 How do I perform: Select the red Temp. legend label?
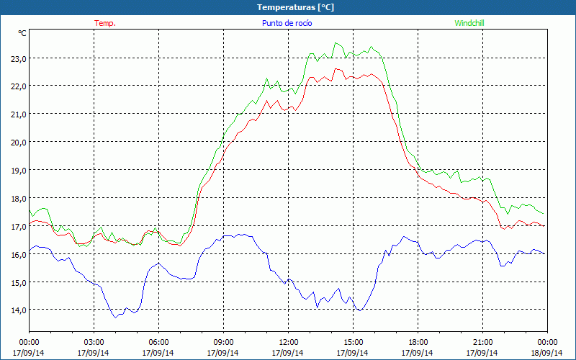pyautogui.click(x=105, y=23)
